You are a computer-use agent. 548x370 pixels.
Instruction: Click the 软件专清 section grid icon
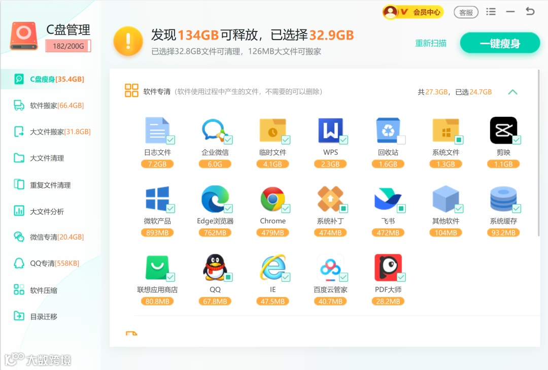point(131,90)
